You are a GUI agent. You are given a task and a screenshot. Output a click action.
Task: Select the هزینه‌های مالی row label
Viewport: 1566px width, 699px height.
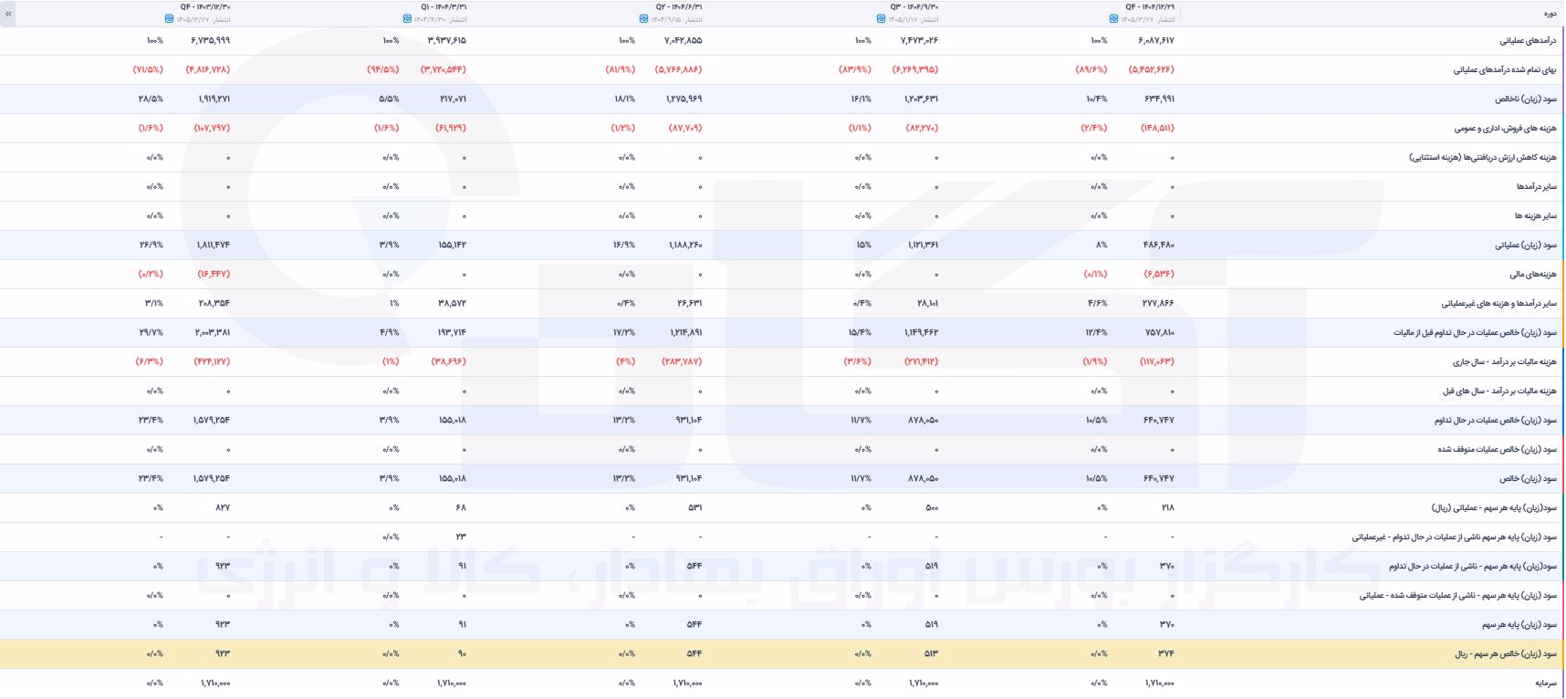click(1533, 275)
